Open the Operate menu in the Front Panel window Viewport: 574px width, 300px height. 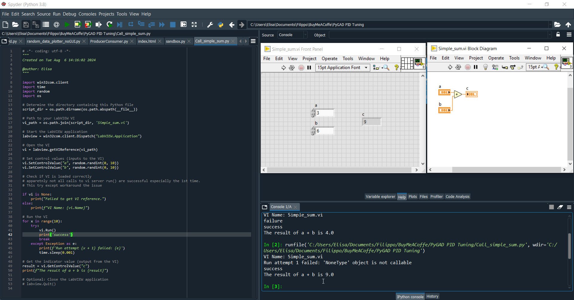click(x=329, y=59)
